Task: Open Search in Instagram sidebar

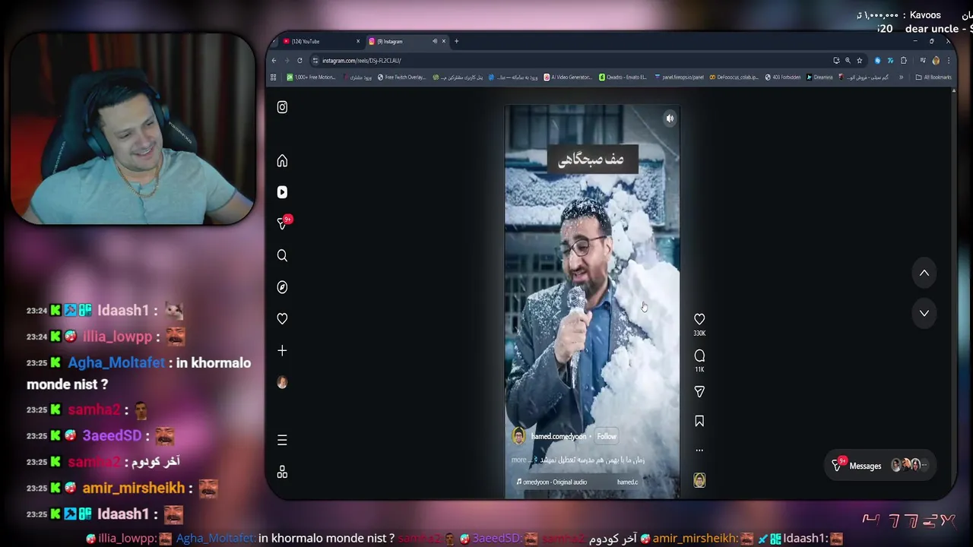Action: [x=282, y=256]
